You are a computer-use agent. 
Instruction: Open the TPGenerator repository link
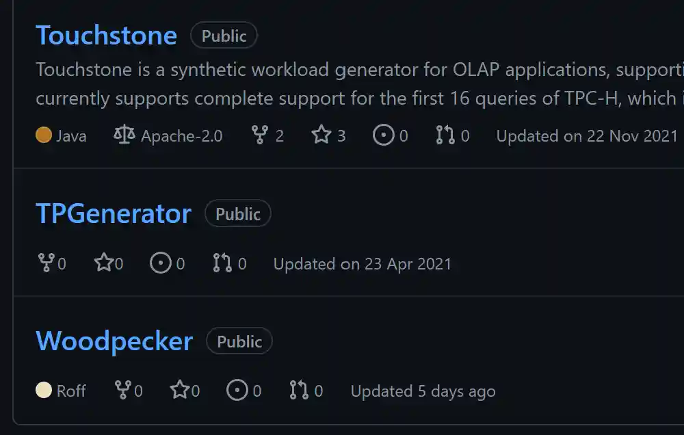(x=114, y=214)
